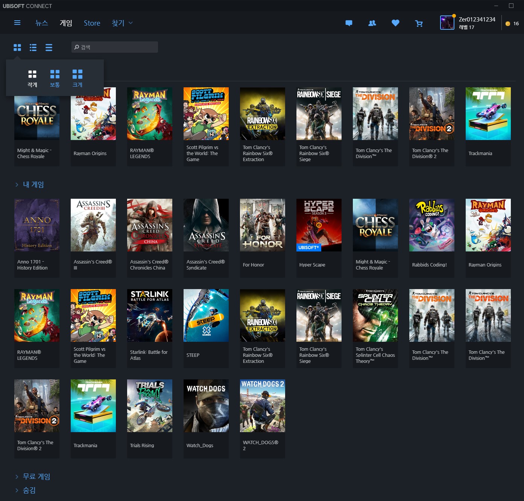This screenshot has width=524, height=501.
Task: Open the WATCH_DOGS 2 cover
Action: (263, 406)
